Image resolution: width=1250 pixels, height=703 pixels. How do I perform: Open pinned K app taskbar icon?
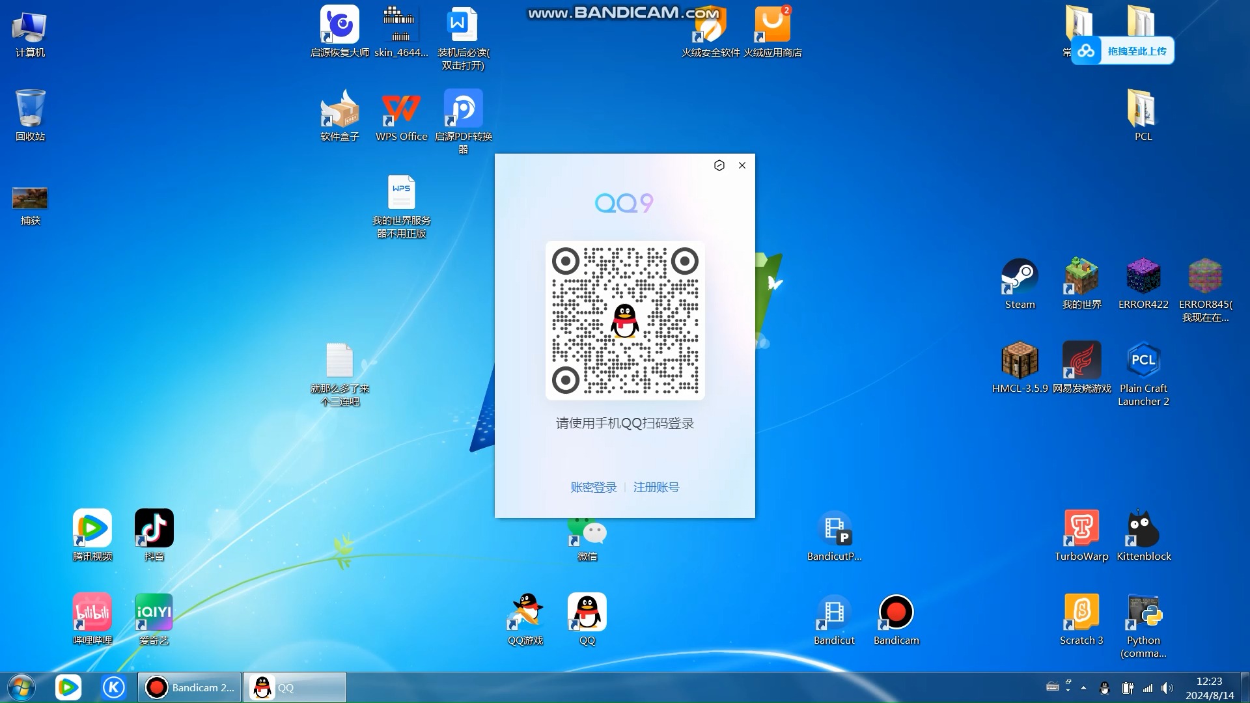113,687
